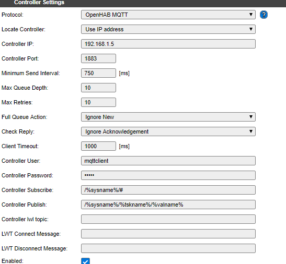This screenshot has height=264, width=286.
Task: Select the Client Timeout field with 1000
Action: tap(98, 146)
